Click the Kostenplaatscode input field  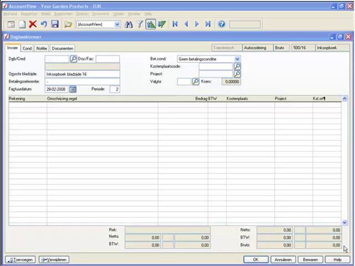pyautogui.click(x=216, y=66)
